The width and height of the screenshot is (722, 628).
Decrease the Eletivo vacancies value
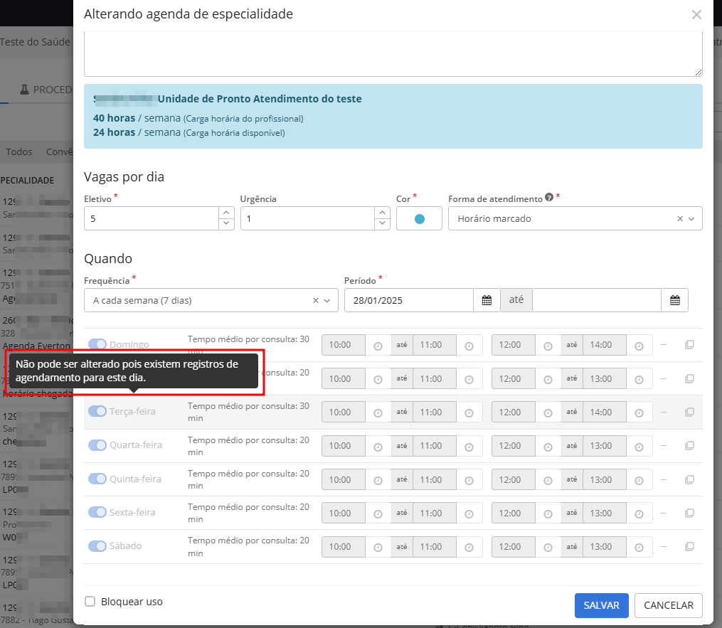[226, 224]
